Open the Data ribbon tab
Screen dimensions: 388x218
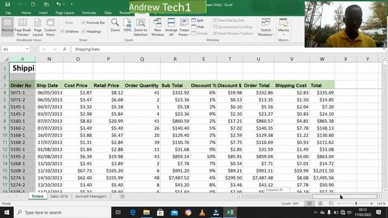tap(108, 13)
